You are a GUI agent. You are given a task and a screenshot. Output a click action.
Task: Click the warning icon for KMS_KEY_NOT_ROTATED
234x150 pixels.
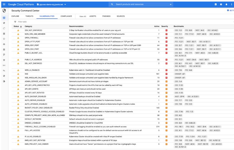[x=18, y=140]
